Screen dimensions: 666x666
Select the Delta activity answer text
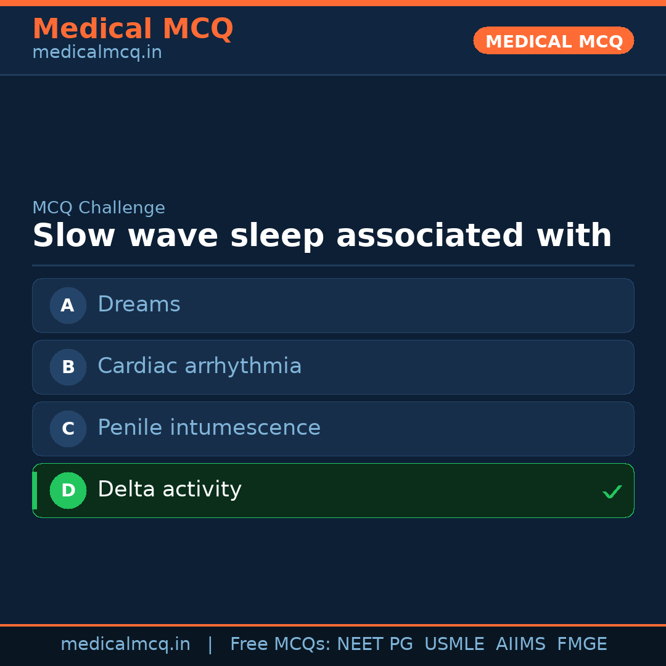pyautogui.click(x=170, y=490)
